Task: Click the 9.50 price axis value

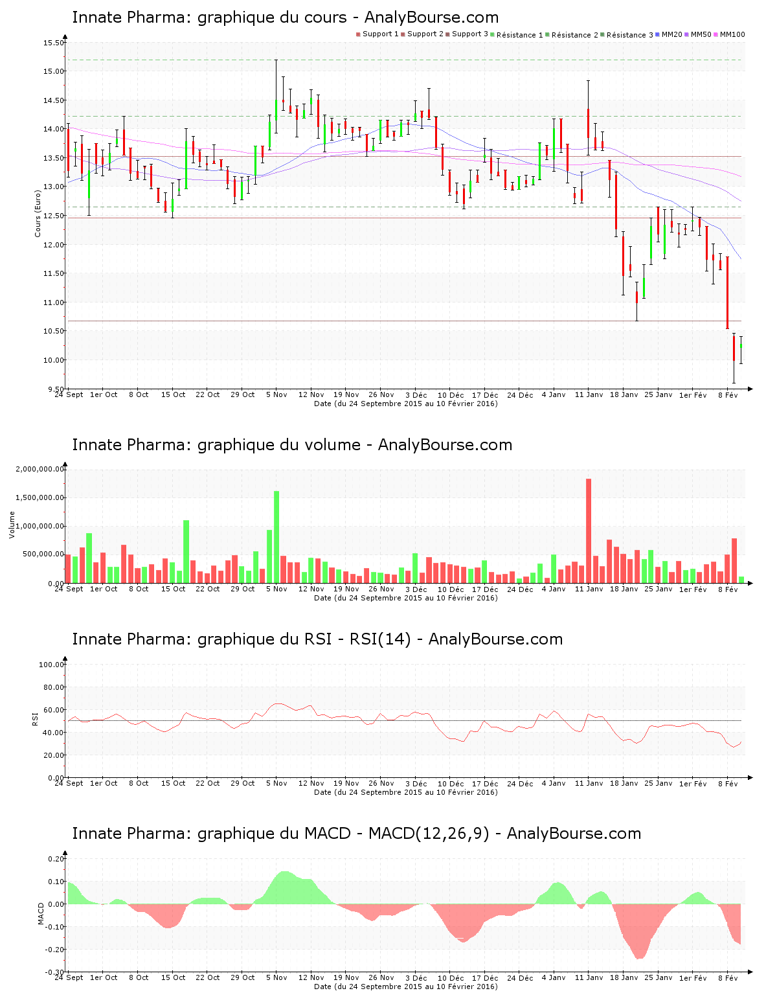Action: [x=56, y=389]
